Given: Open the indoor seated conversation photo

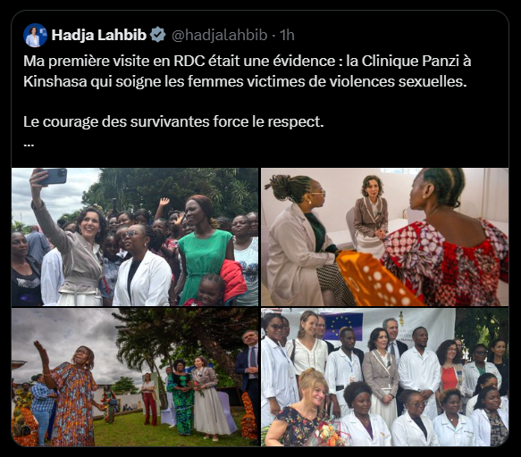Looking at the screenshot, I should 385,237.
